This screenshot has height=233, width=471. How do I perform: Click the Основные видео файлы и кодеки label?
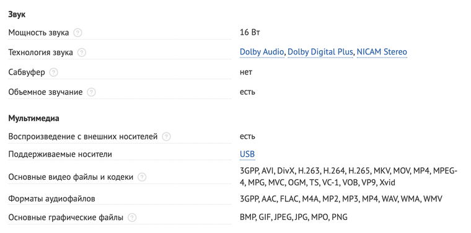(x=71, y=177)
